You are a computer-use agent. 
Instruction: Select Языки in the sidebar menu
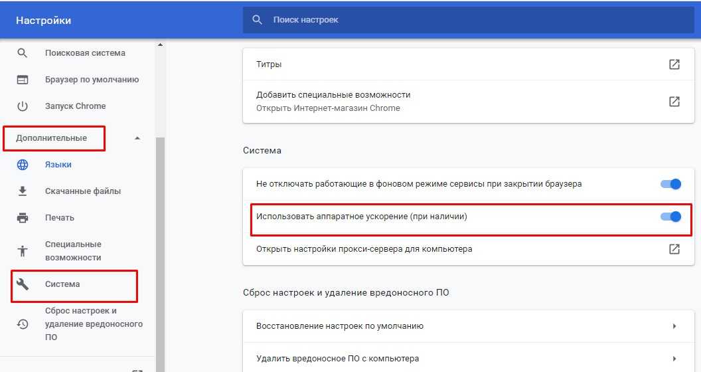pyautogui.click(x=58, y=165)
